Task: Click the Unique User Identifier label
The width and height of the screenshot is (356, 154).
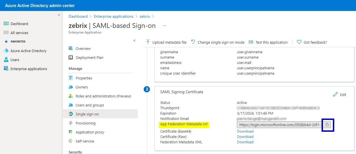Action: [x=178, y=73]
